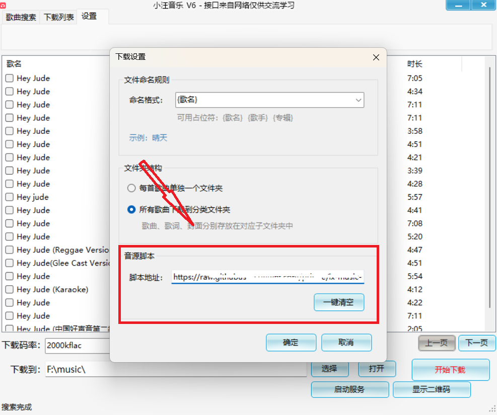497x415 pixels.
Task: Click the 显示二维码 button
Action: (x=432, y=389)
